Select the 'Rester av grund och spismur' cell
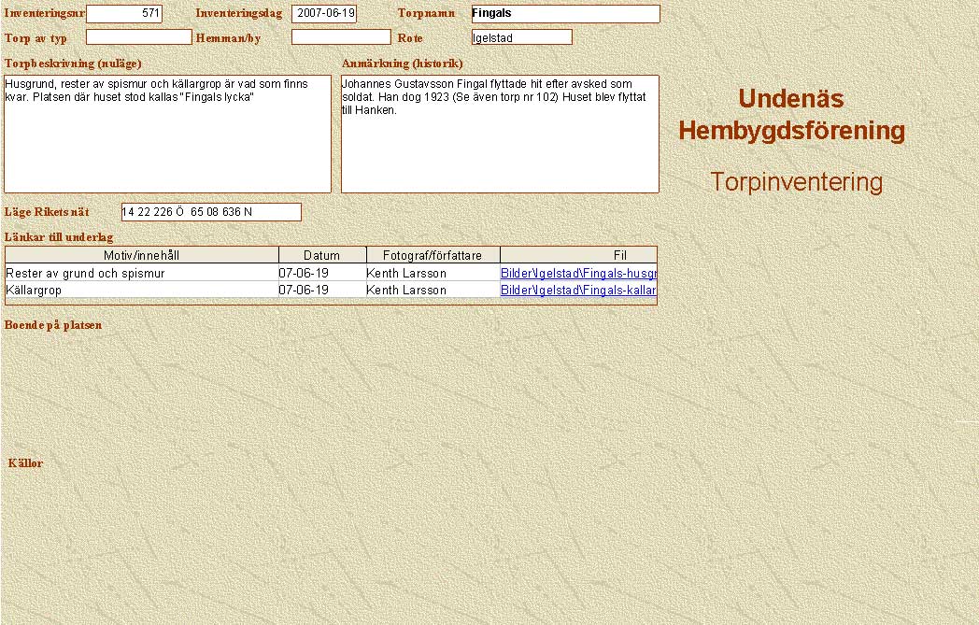 (x=85, y=274)
